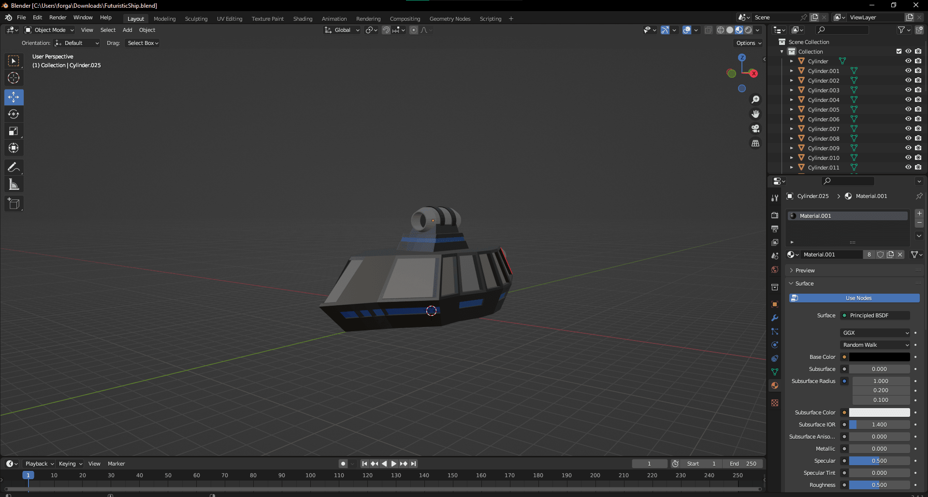Activate the Measure tool
This screenshot has width=928, height=497.
coord(14,185)
